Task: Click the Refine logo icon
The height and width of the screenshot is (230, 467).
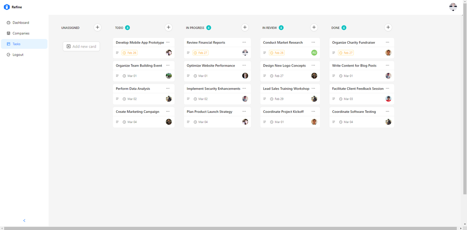Action: pos(7,7)
